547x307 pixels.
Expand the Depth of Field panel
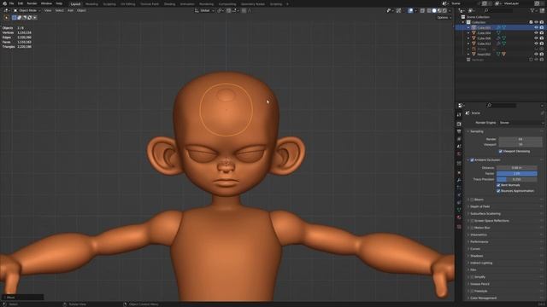(x=479, y=206)
